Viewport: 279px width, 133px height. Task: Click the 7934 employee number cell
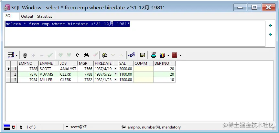[28, 80]
